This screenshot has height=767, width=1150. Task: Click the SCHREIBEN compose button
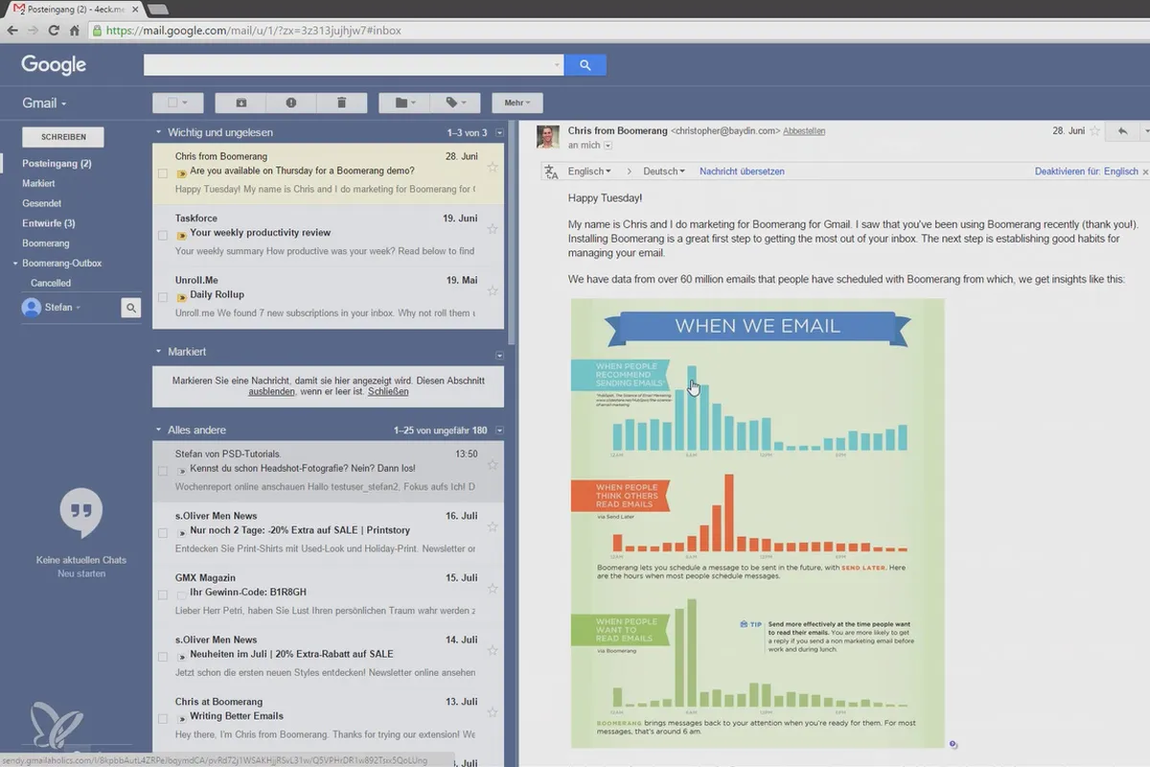(x=63, y=137)
